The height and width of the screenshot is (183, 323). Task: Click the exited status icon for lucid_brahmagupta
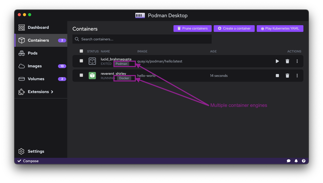pyautogui.click(x=92, y=61)
